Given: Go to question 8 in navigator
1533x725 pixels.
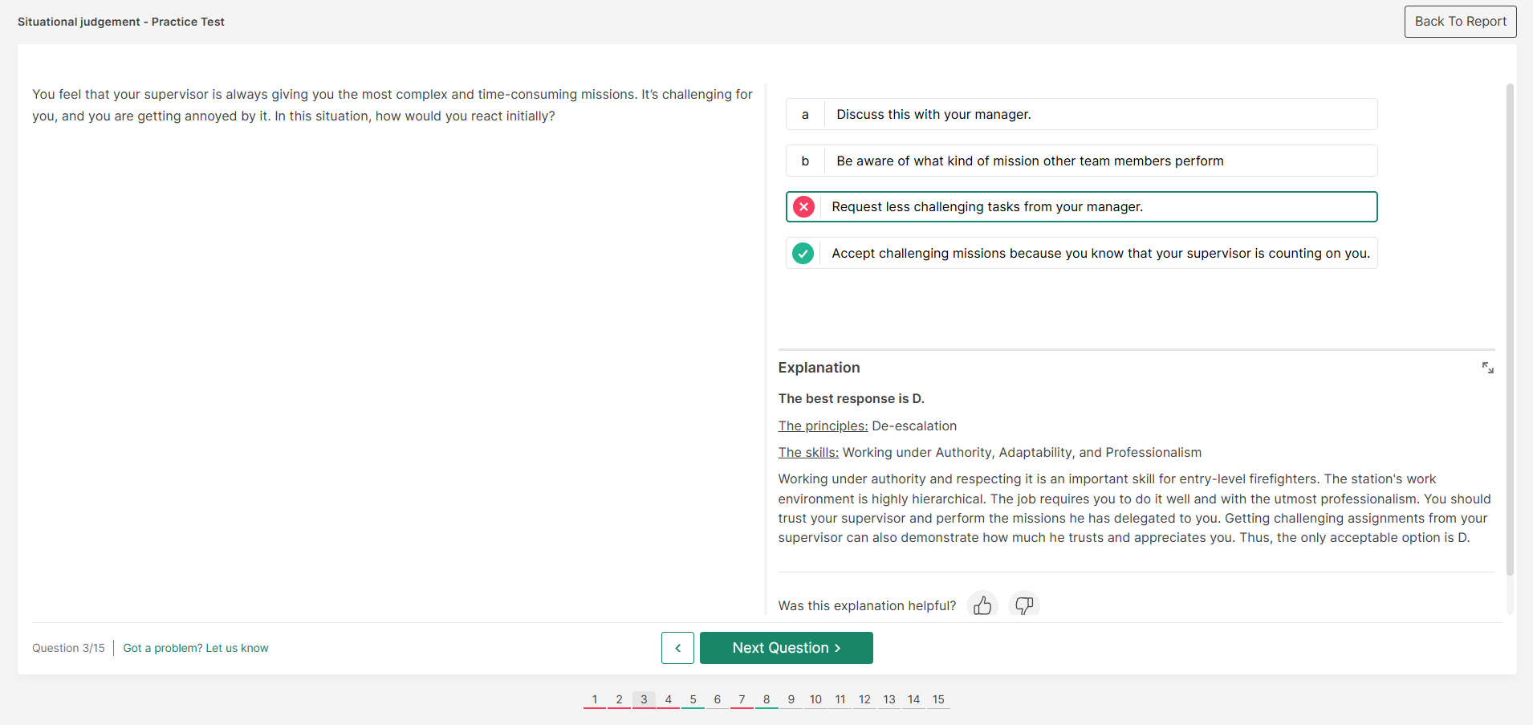Looking at the screenshot, I should pos(766,699).
